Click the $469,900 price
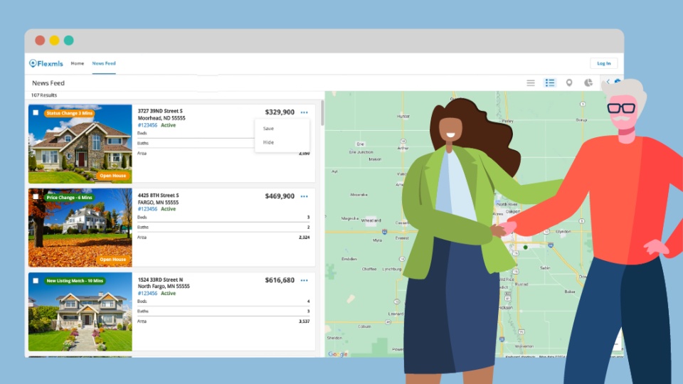Image resolution: width=683 pixels, height=384 pixels. 280,196
